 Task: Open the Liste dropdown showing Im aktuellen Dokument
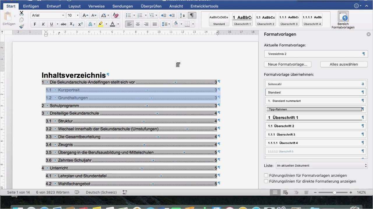click(x=321, y=165)
